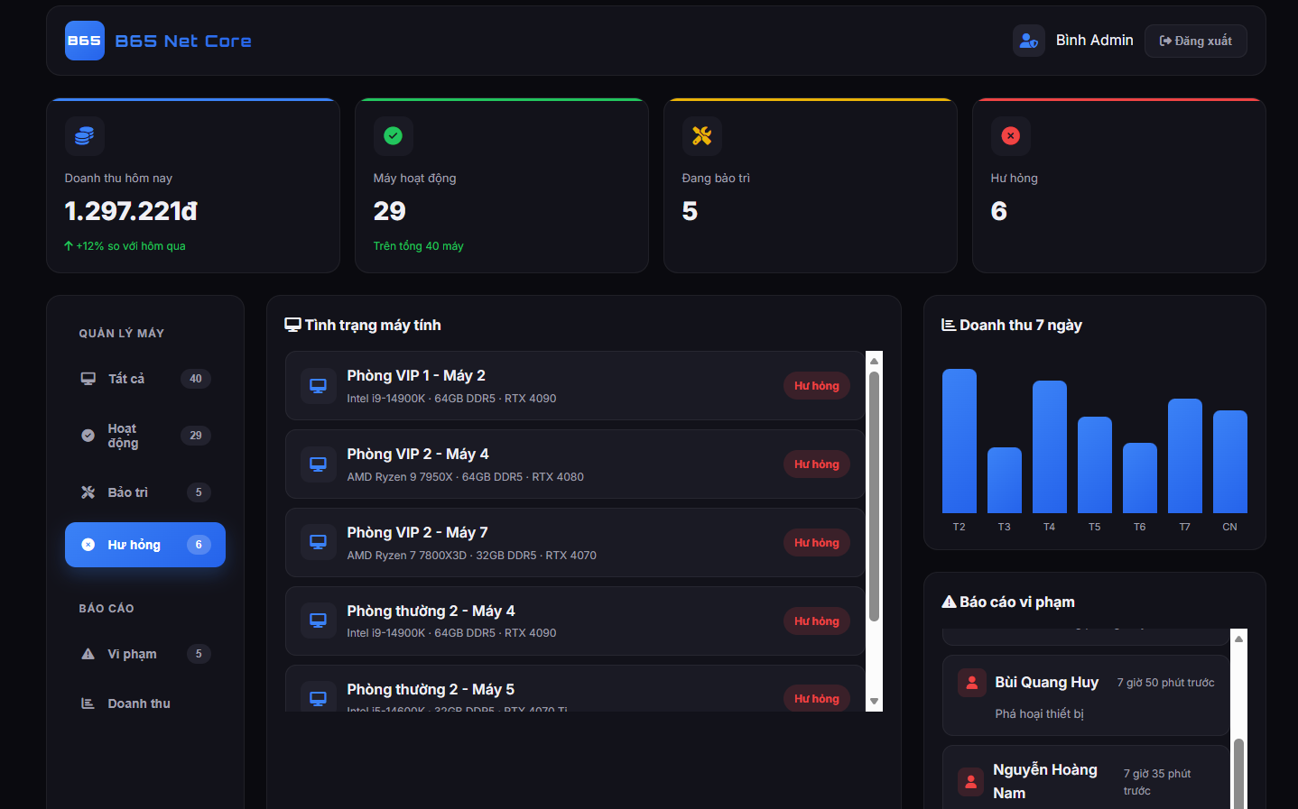Click the Đăng xuất logout button
The width and height of the screenshot is (1298, 809).
1195,41
